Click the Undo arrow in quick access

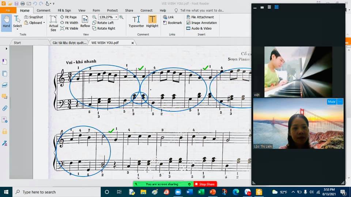tap(35, 4)
